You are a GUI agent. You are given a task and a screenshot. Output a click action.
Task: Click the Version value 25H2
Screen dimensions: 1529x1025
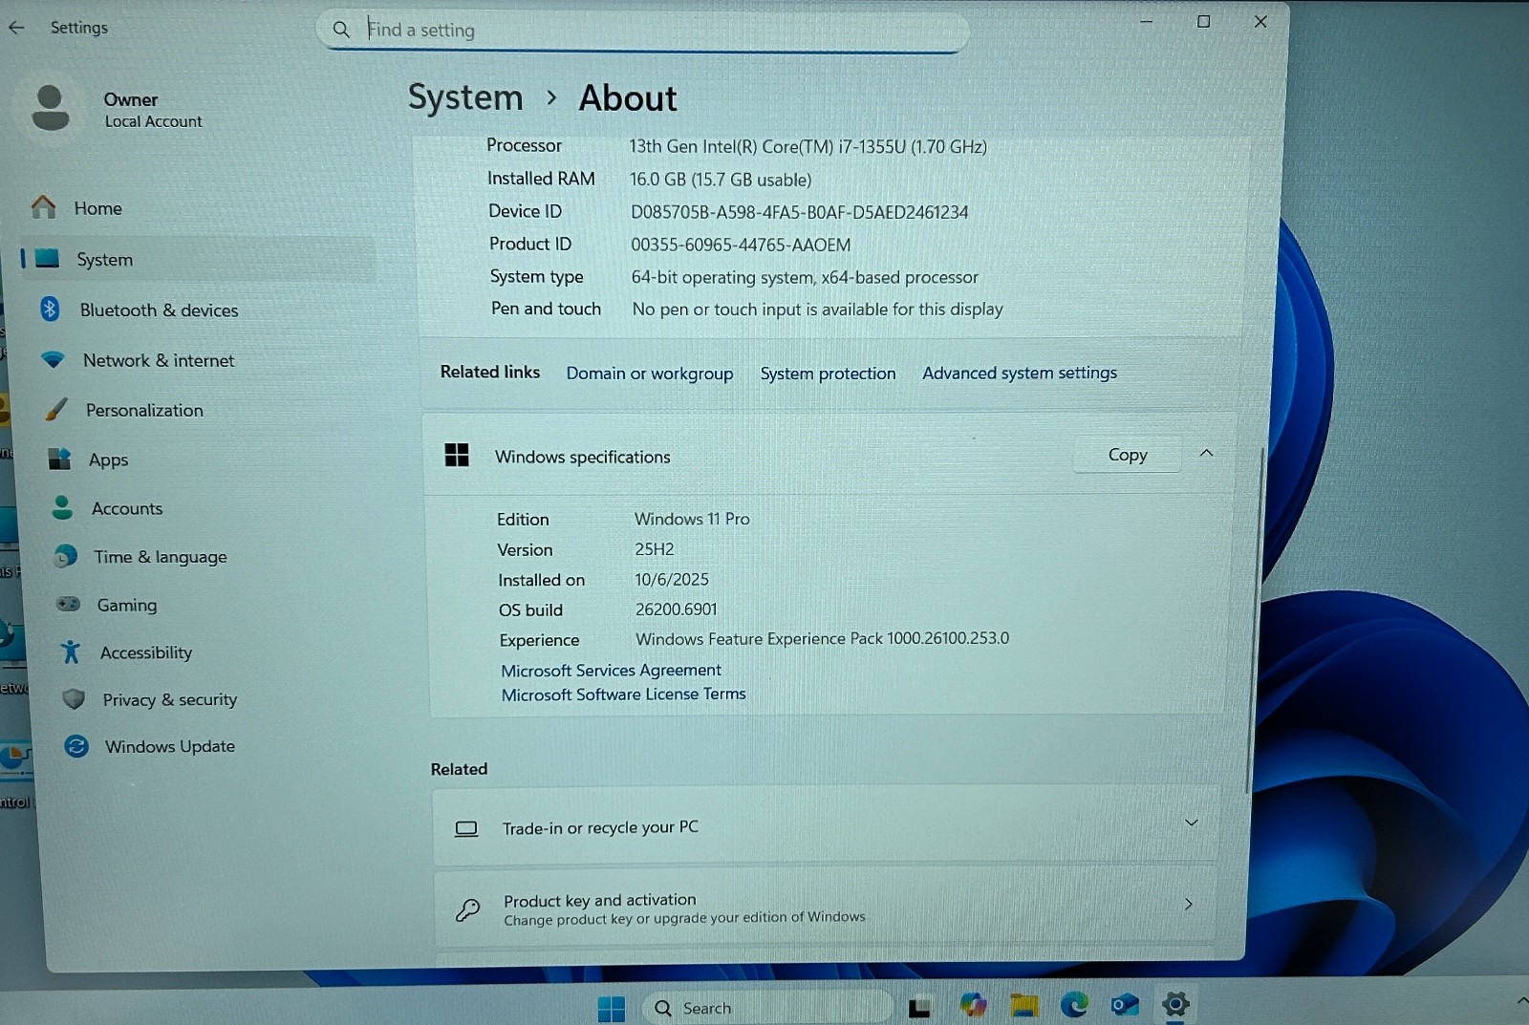pos(655,549)
